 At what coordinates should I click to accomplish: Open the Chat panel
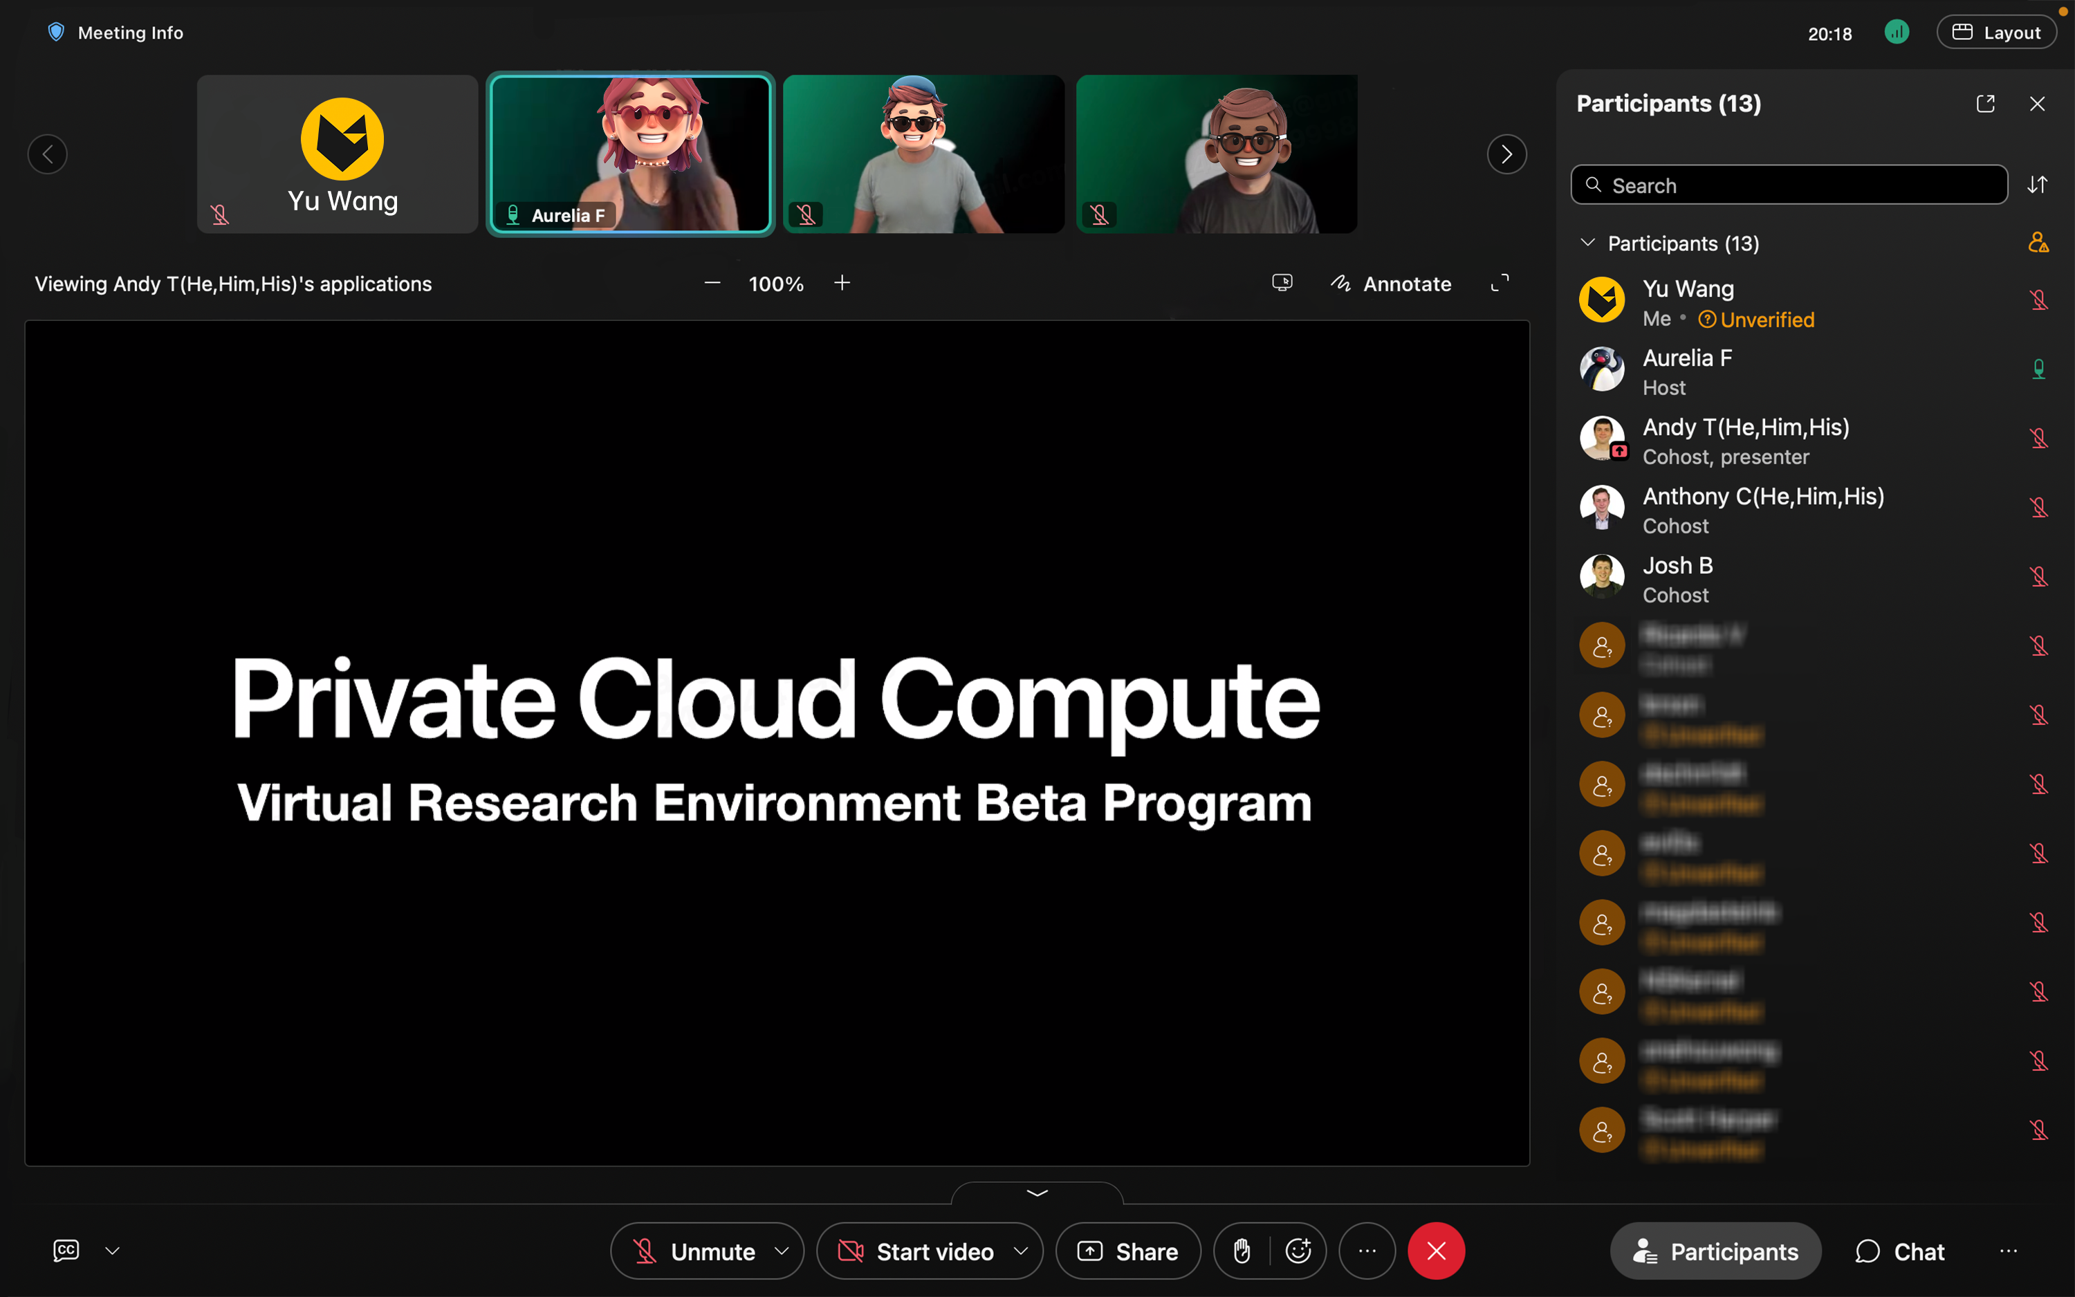tap(1900, 1251)
